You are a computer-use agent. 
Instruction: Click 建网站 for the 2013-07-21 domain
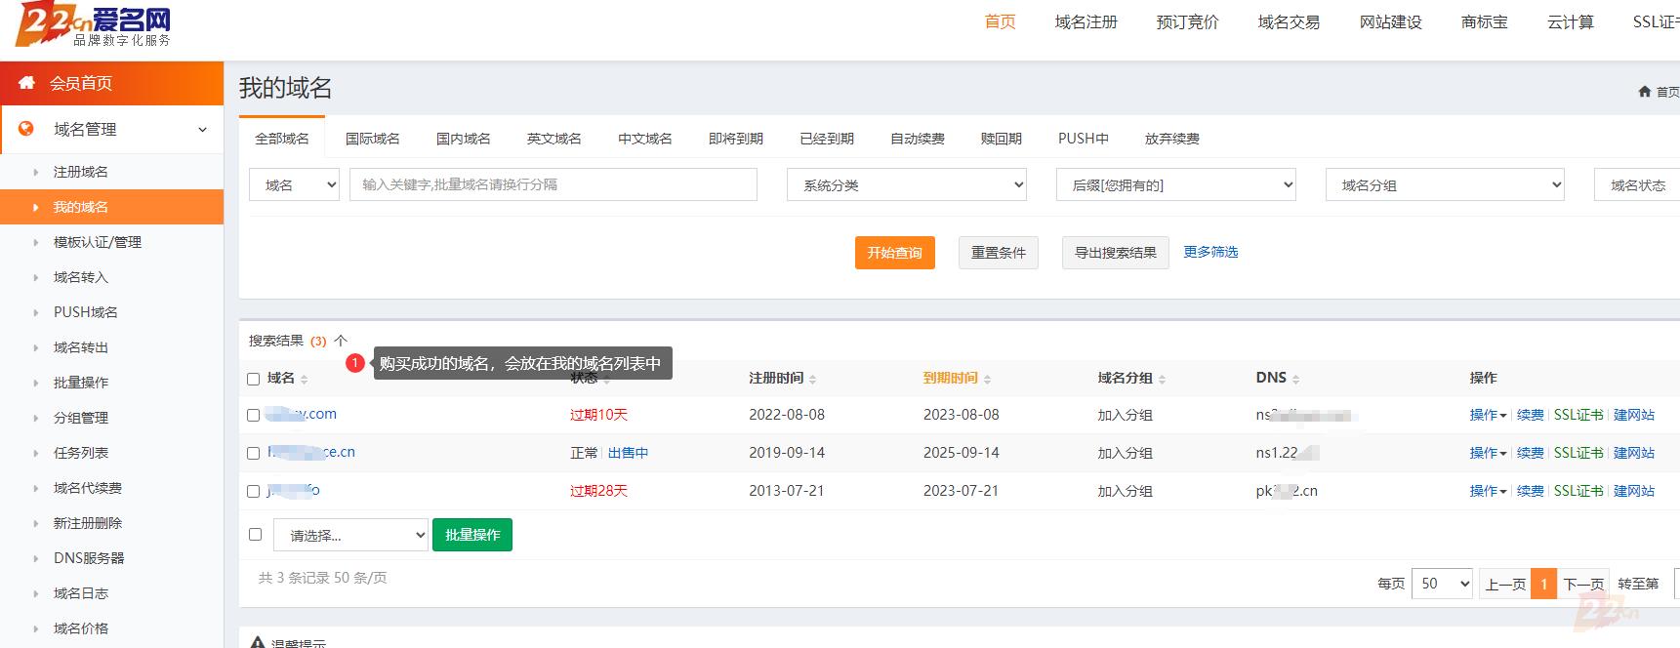(1634, 491)
